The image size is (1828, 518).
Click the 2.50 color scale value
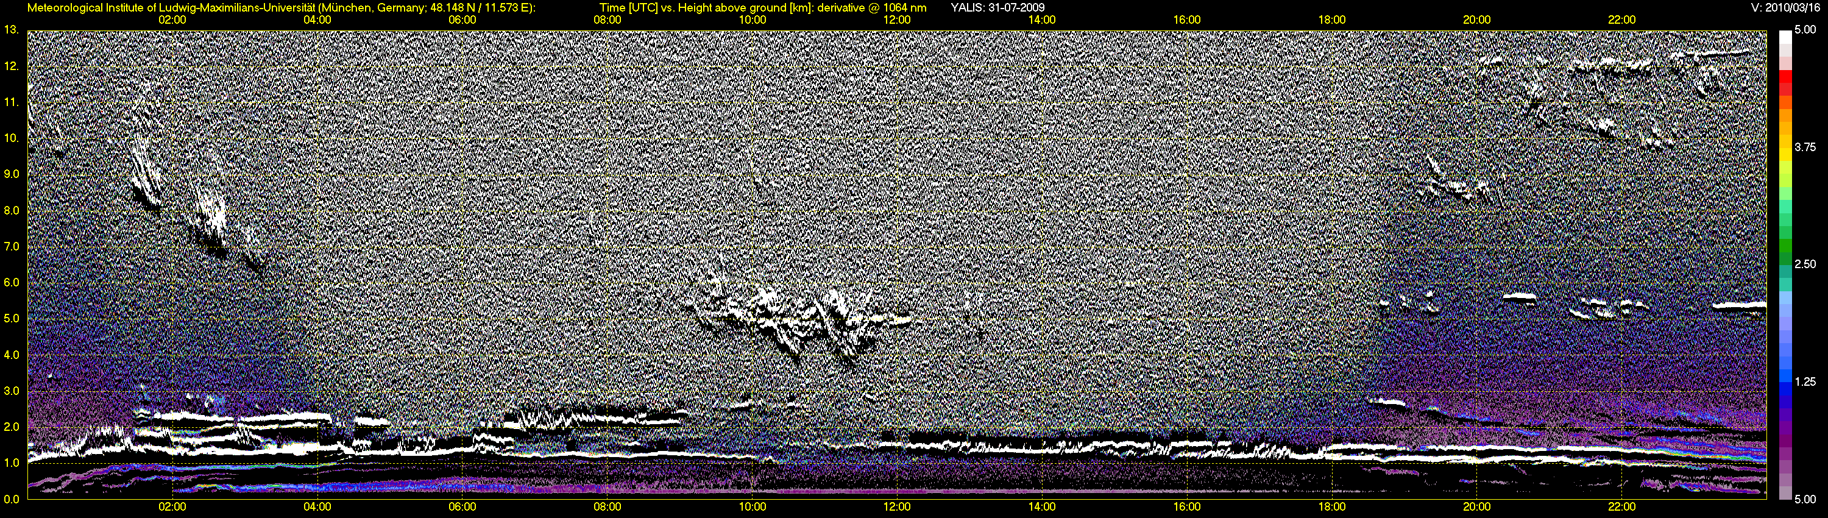tap(1805, 264)
